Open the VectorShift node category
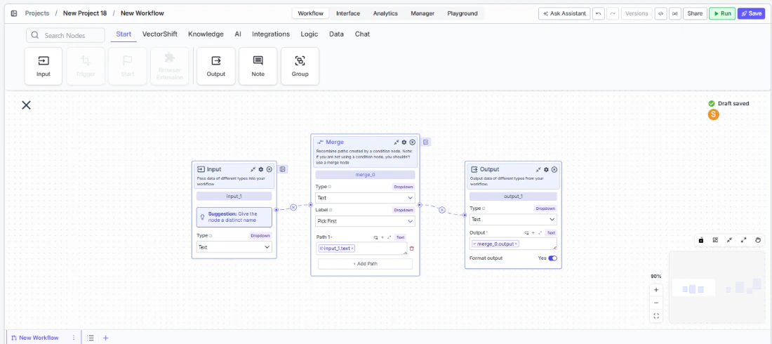772x344 pixels. pyautogui.click(x=160, y=34)
